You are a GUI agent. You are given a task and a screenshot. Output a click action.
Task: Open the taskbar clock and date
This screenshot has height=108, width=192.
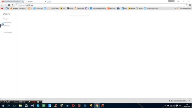tap(187, 106)
